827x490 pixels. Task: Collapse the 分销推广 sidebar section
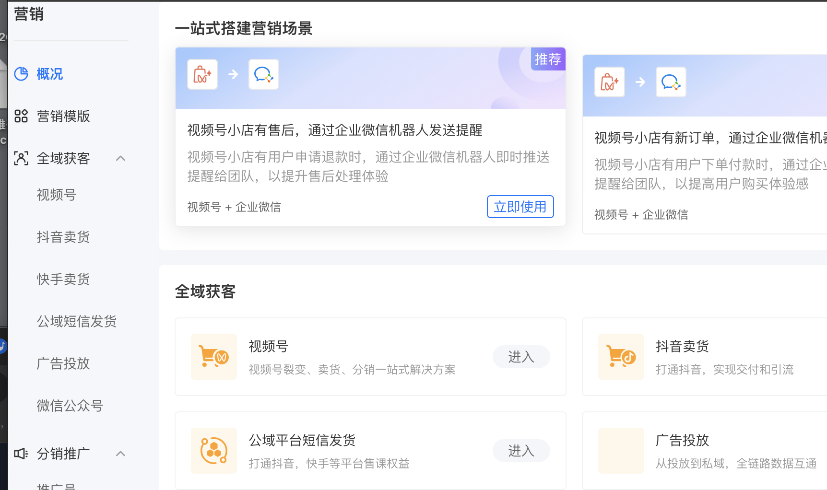click(120, 454)
